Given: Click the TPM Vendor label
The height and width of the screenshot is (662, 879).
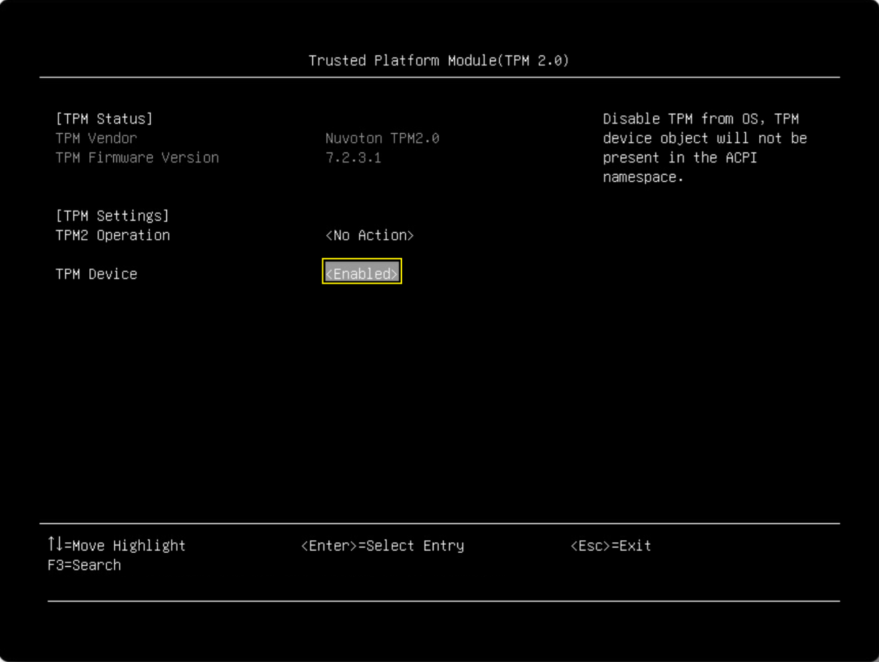Looking at the screenshot, I should (x=97, y=138).
